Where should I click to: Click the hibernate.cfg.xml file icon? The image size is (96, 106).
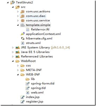click(x=23, y=38)
